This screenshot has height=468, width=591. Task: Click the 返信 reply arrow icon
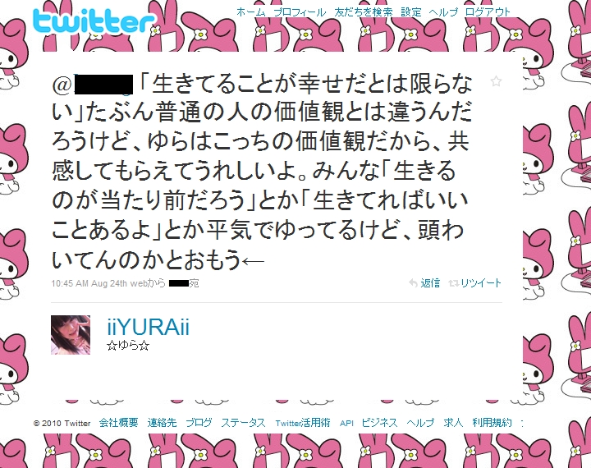click(x=413, y=282)
